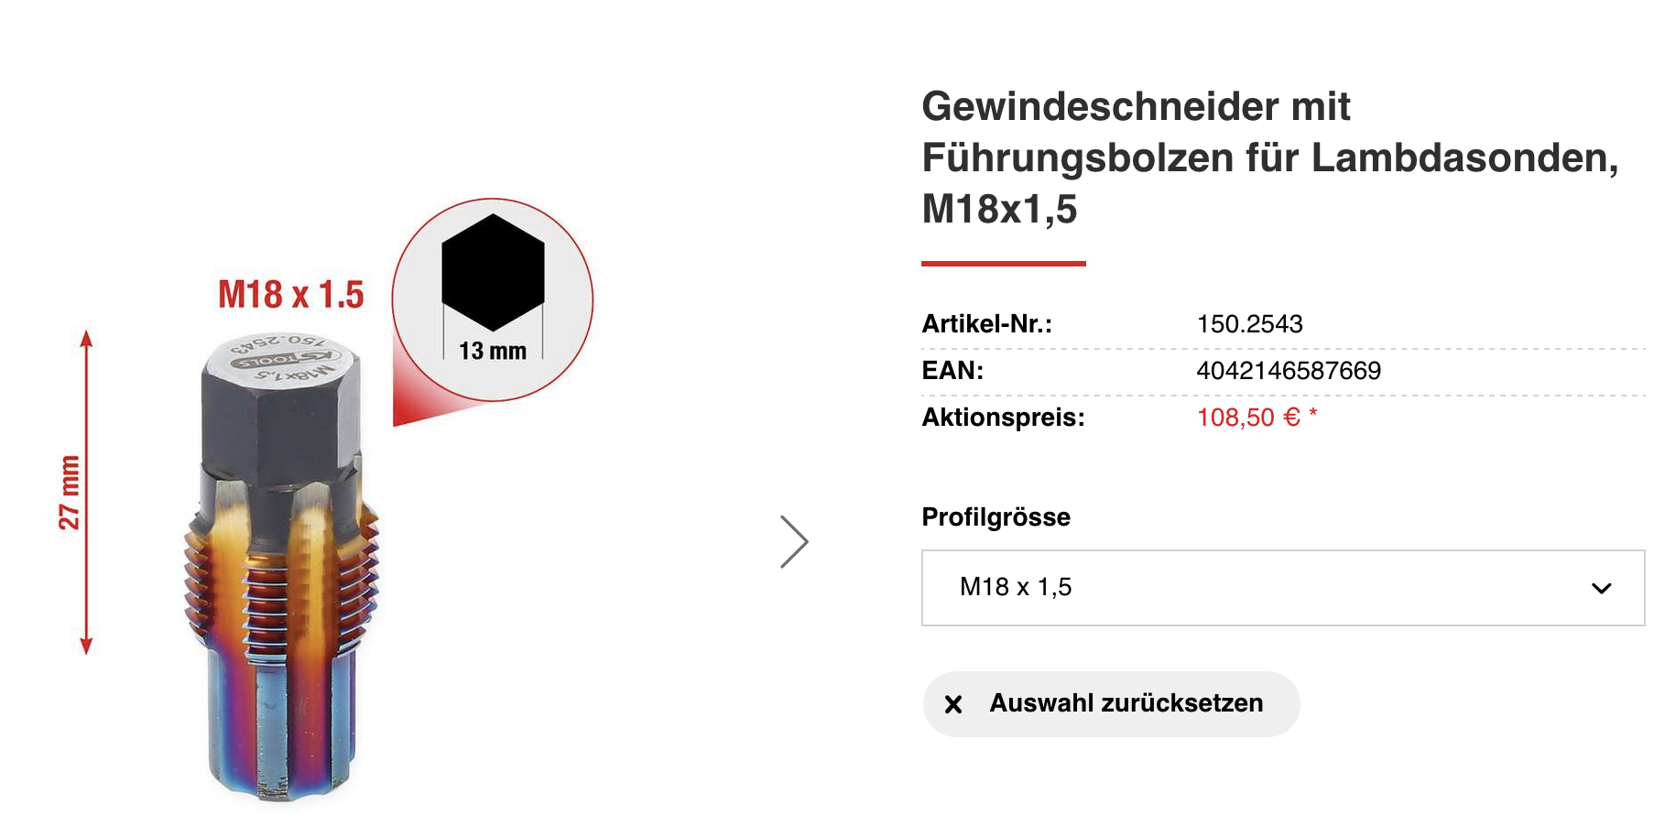Screen dimensions: 1654x815
Task: Click the Profilgrösse heading label
Action: click(996, 517)
